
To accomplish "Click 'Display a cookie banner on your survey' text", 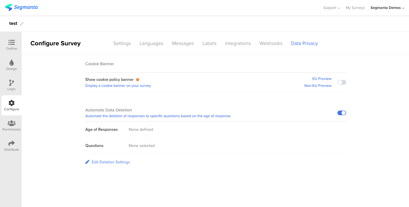I will (118, 86).
